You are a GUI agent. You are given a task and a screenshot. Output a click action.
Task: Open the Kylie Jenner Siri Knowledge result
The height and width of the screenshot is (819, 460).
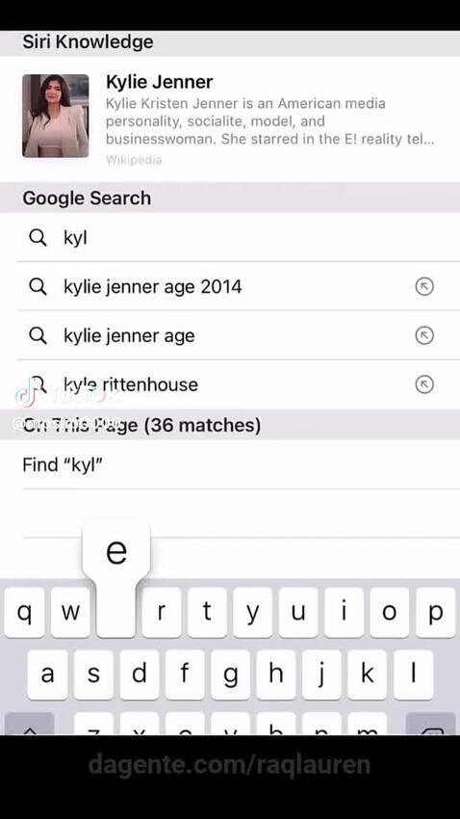coord(230,119)
